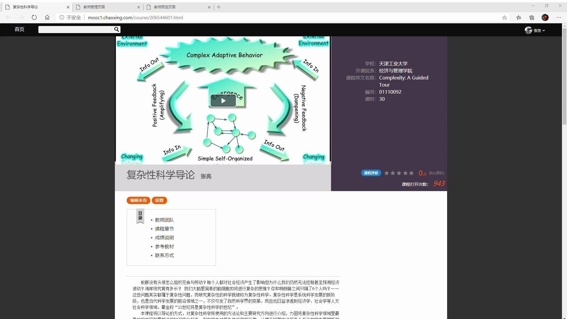Viewport: 567px width, 319px height.
Task: Click the user avatar in site header
Action: (x=528, y=30)
